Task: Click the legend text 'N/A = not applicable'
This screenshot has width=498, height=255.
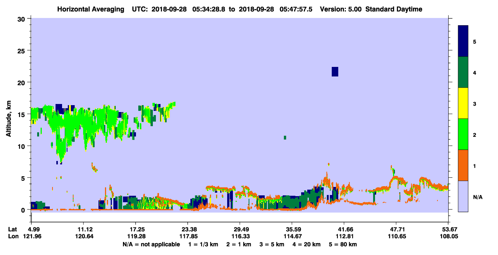Action: pyautogui.click(x=151, y=244)
